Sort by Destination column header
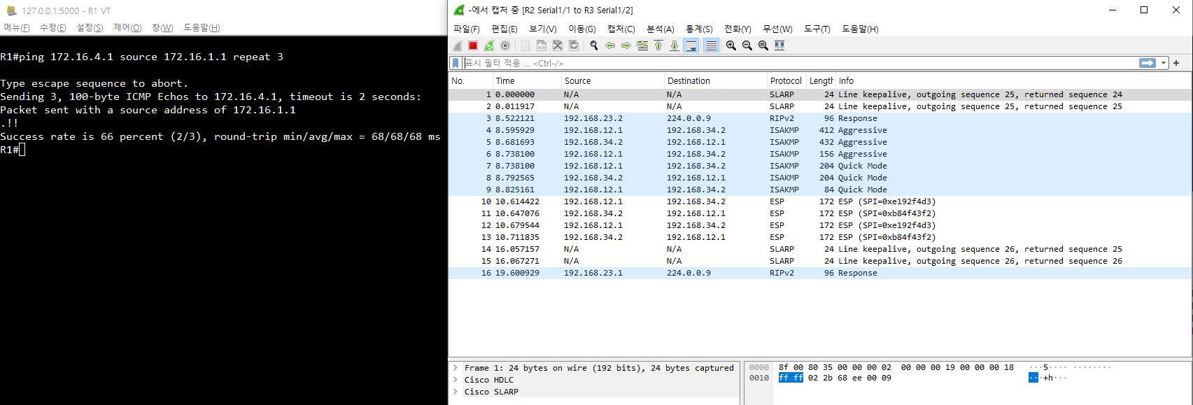This screenshot has width=1193, height=405. tap(715, 81)
